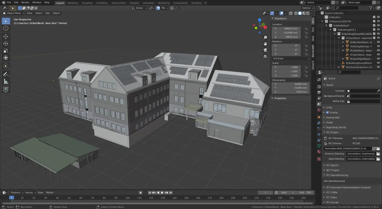
Task: Select the Move tool in the toolbar
Action: tap(6, 37)
